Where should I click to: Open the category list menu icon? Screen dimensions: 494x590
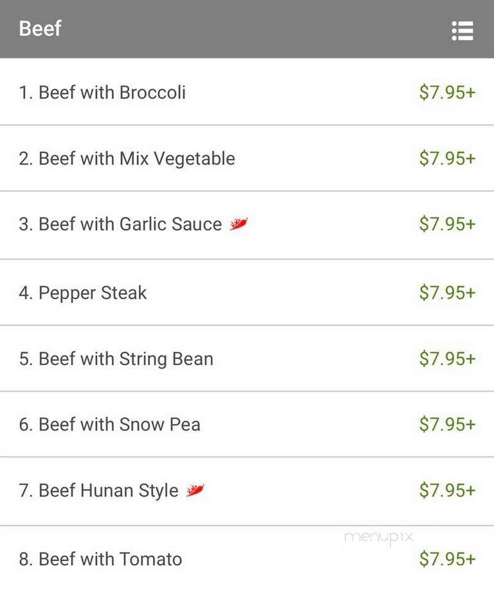click(462, 30)
